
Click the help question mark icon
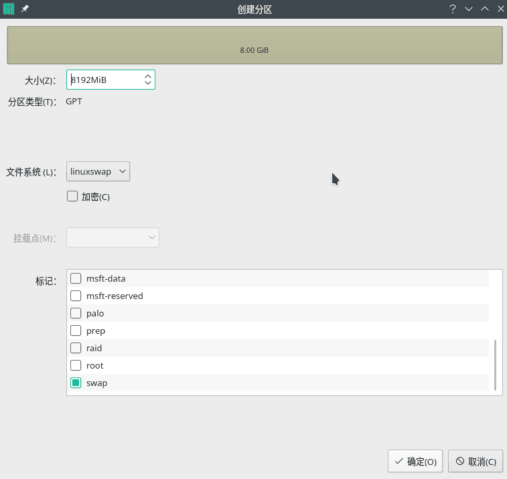coord(453,9)
